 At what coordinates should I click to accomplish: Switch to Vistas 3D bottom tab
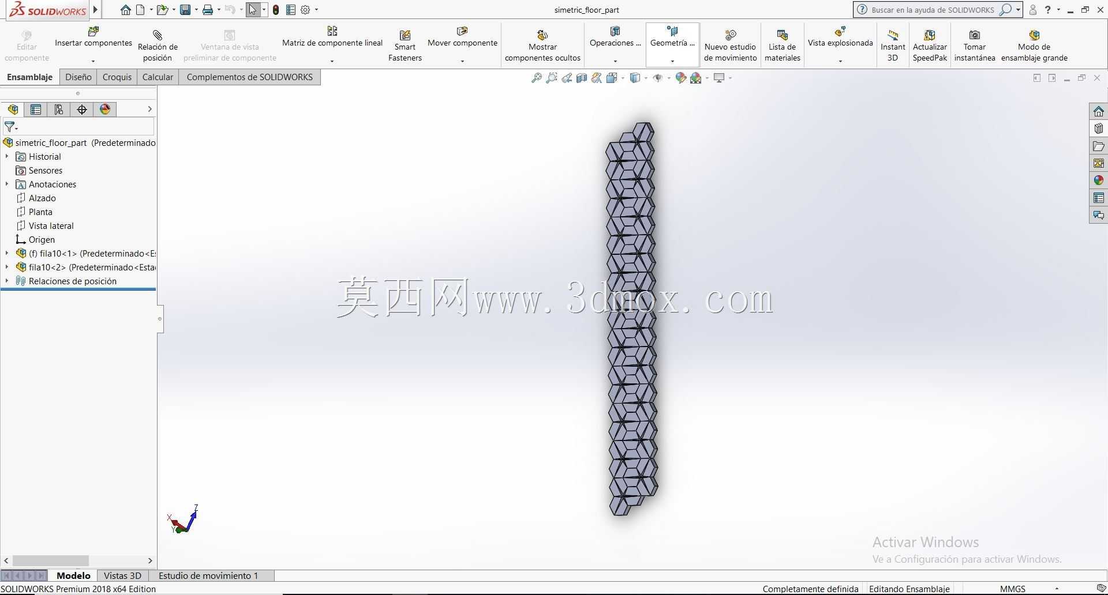pos(122,575)
